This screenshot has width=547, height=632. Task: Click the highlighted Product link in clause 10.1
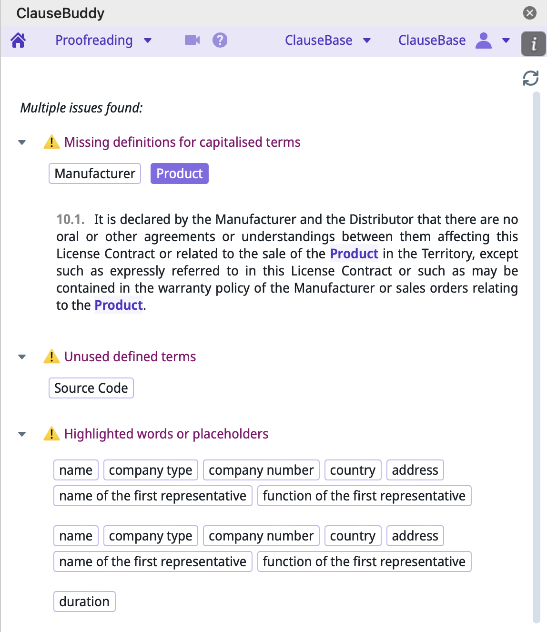click(354, 254)
